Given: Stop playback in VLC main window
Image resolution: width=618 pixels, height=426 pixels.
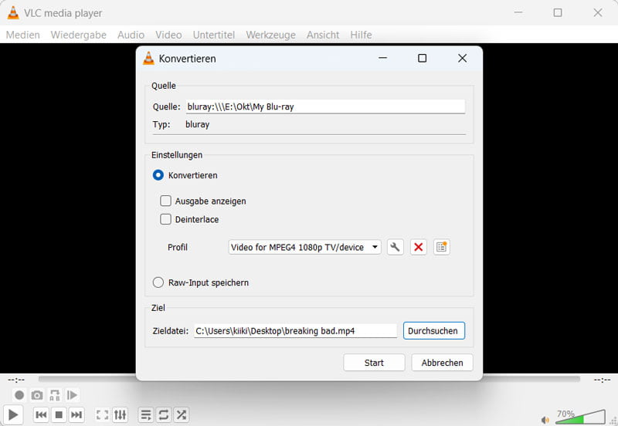Looking at the screenshot, I should [x=59, y=414].
